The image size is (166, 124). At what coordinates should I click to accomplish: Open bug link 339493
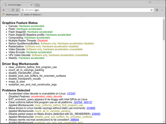pos(96,114)
